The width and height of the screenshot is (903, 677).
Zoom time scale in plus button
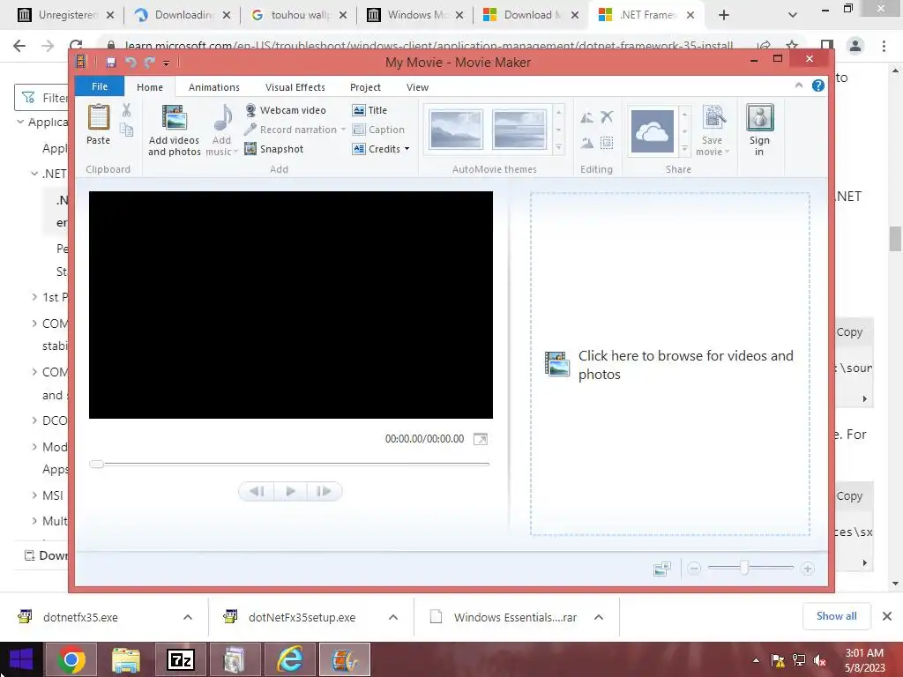pos(808,569)
